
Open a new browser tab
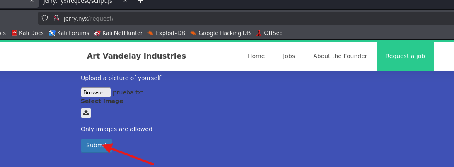tap(140, 2)
